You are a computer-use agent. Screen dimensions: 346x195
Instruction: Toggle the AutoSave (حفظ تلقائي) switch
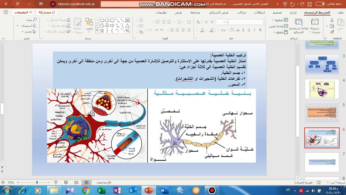320,4
